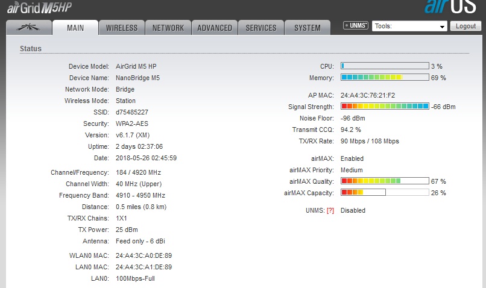
Task: Click the Network Mode value Bridge
Action: click(x=125, y=89)
